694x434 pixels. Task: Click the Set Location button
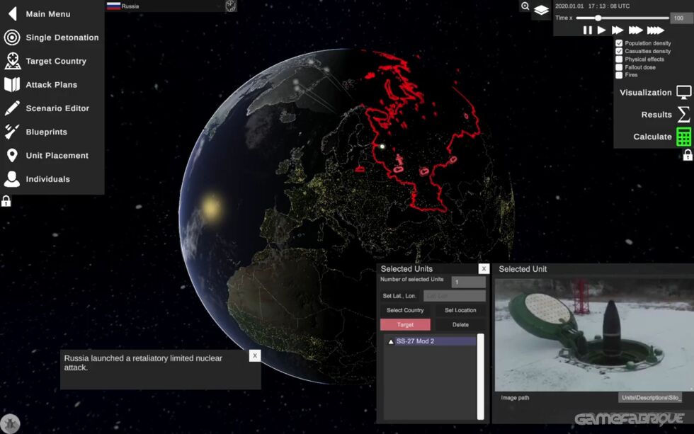[x=460, y=310]
